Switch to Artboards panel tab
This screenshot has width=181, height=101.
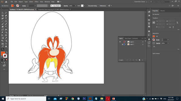tap(135, 38)
